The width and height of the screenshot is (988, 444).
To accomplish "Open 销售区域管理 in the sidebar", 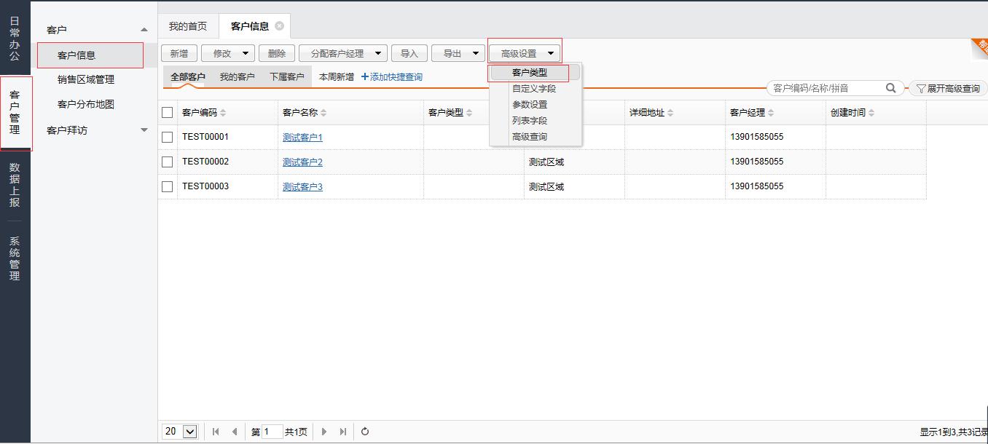I will [x=86, y=79].
